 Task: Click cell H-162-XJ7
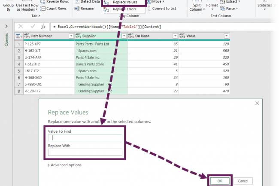click(x=49, y=51)
